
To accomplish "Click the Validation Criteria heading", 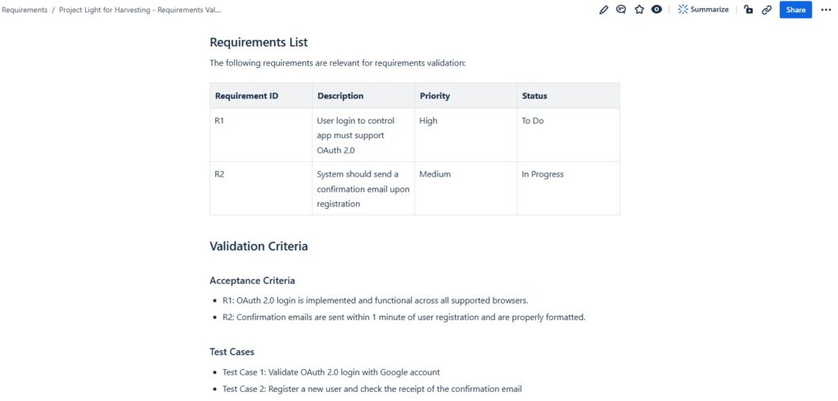I will 259,246.
